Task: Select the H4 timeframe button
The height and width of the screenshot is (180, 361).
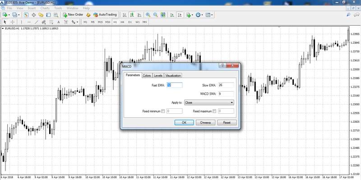Action: pyautogui.click(x=122, y=22)
